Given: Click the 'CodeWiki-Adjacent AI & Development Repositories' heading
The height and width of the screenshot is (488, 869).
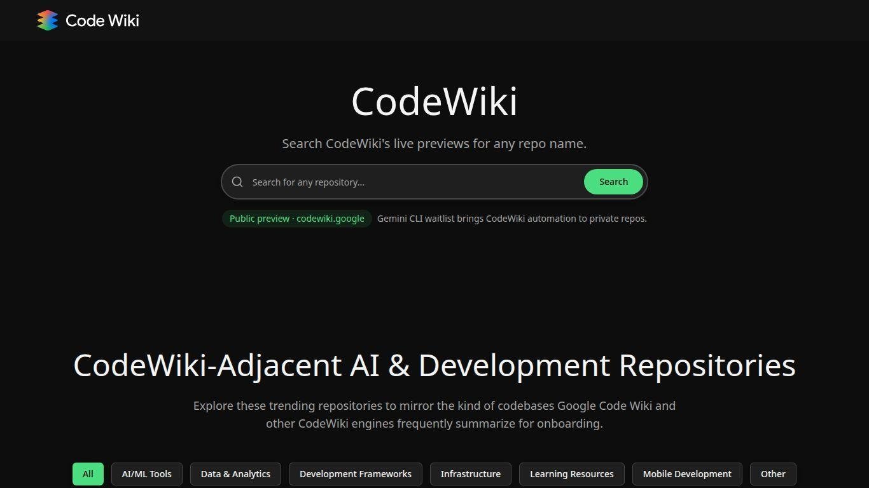Looking at the screenshot, I should pos(434,365).
